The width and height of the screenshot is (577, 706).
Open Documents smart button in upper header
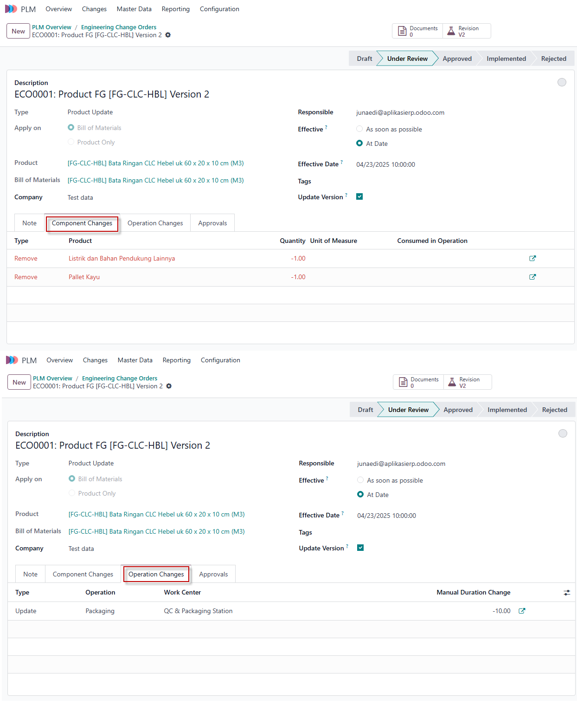pyautogui.click(x=417, y=31)
